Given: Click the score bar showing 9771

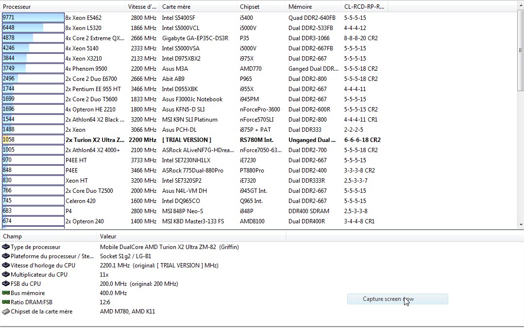Looking at the screenshot, I should [33, 17].
